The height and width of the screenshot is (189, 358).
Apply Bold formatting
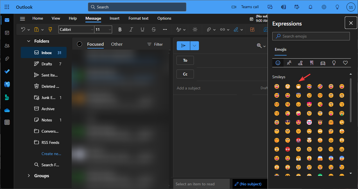[x=120, y=29]
